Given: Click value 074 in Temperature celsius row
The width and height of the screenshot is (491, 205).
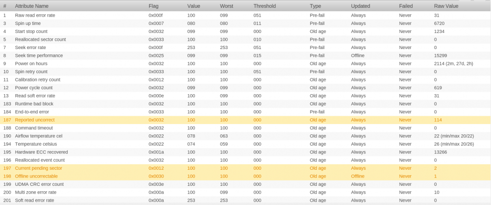Looking at the screenshot, I should tap(191, 144).
